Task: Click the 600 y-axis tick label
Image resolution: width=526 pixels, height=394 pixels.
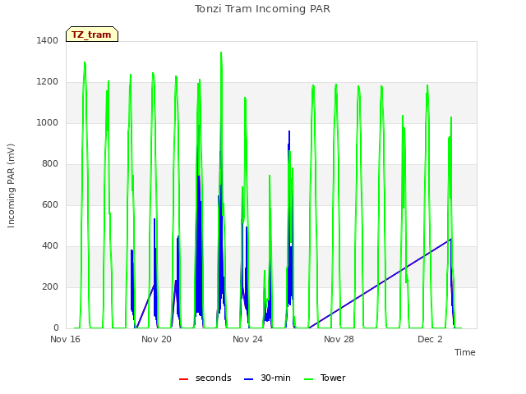Action: [50, 204]
